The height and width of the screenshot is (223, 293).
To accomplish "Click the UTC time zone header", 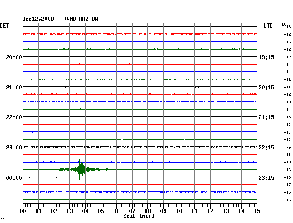I will [268, 26].
